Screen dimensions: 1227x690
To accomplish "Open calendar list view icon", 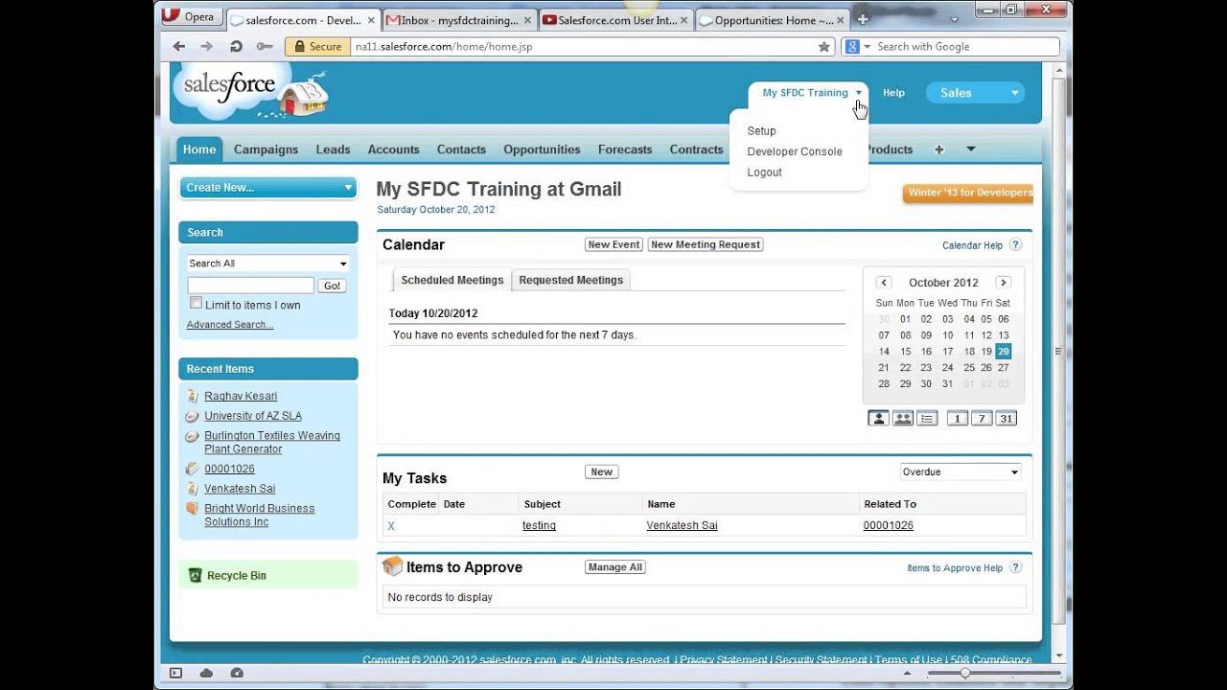I will pyautogui.click(x=927, y=419).
